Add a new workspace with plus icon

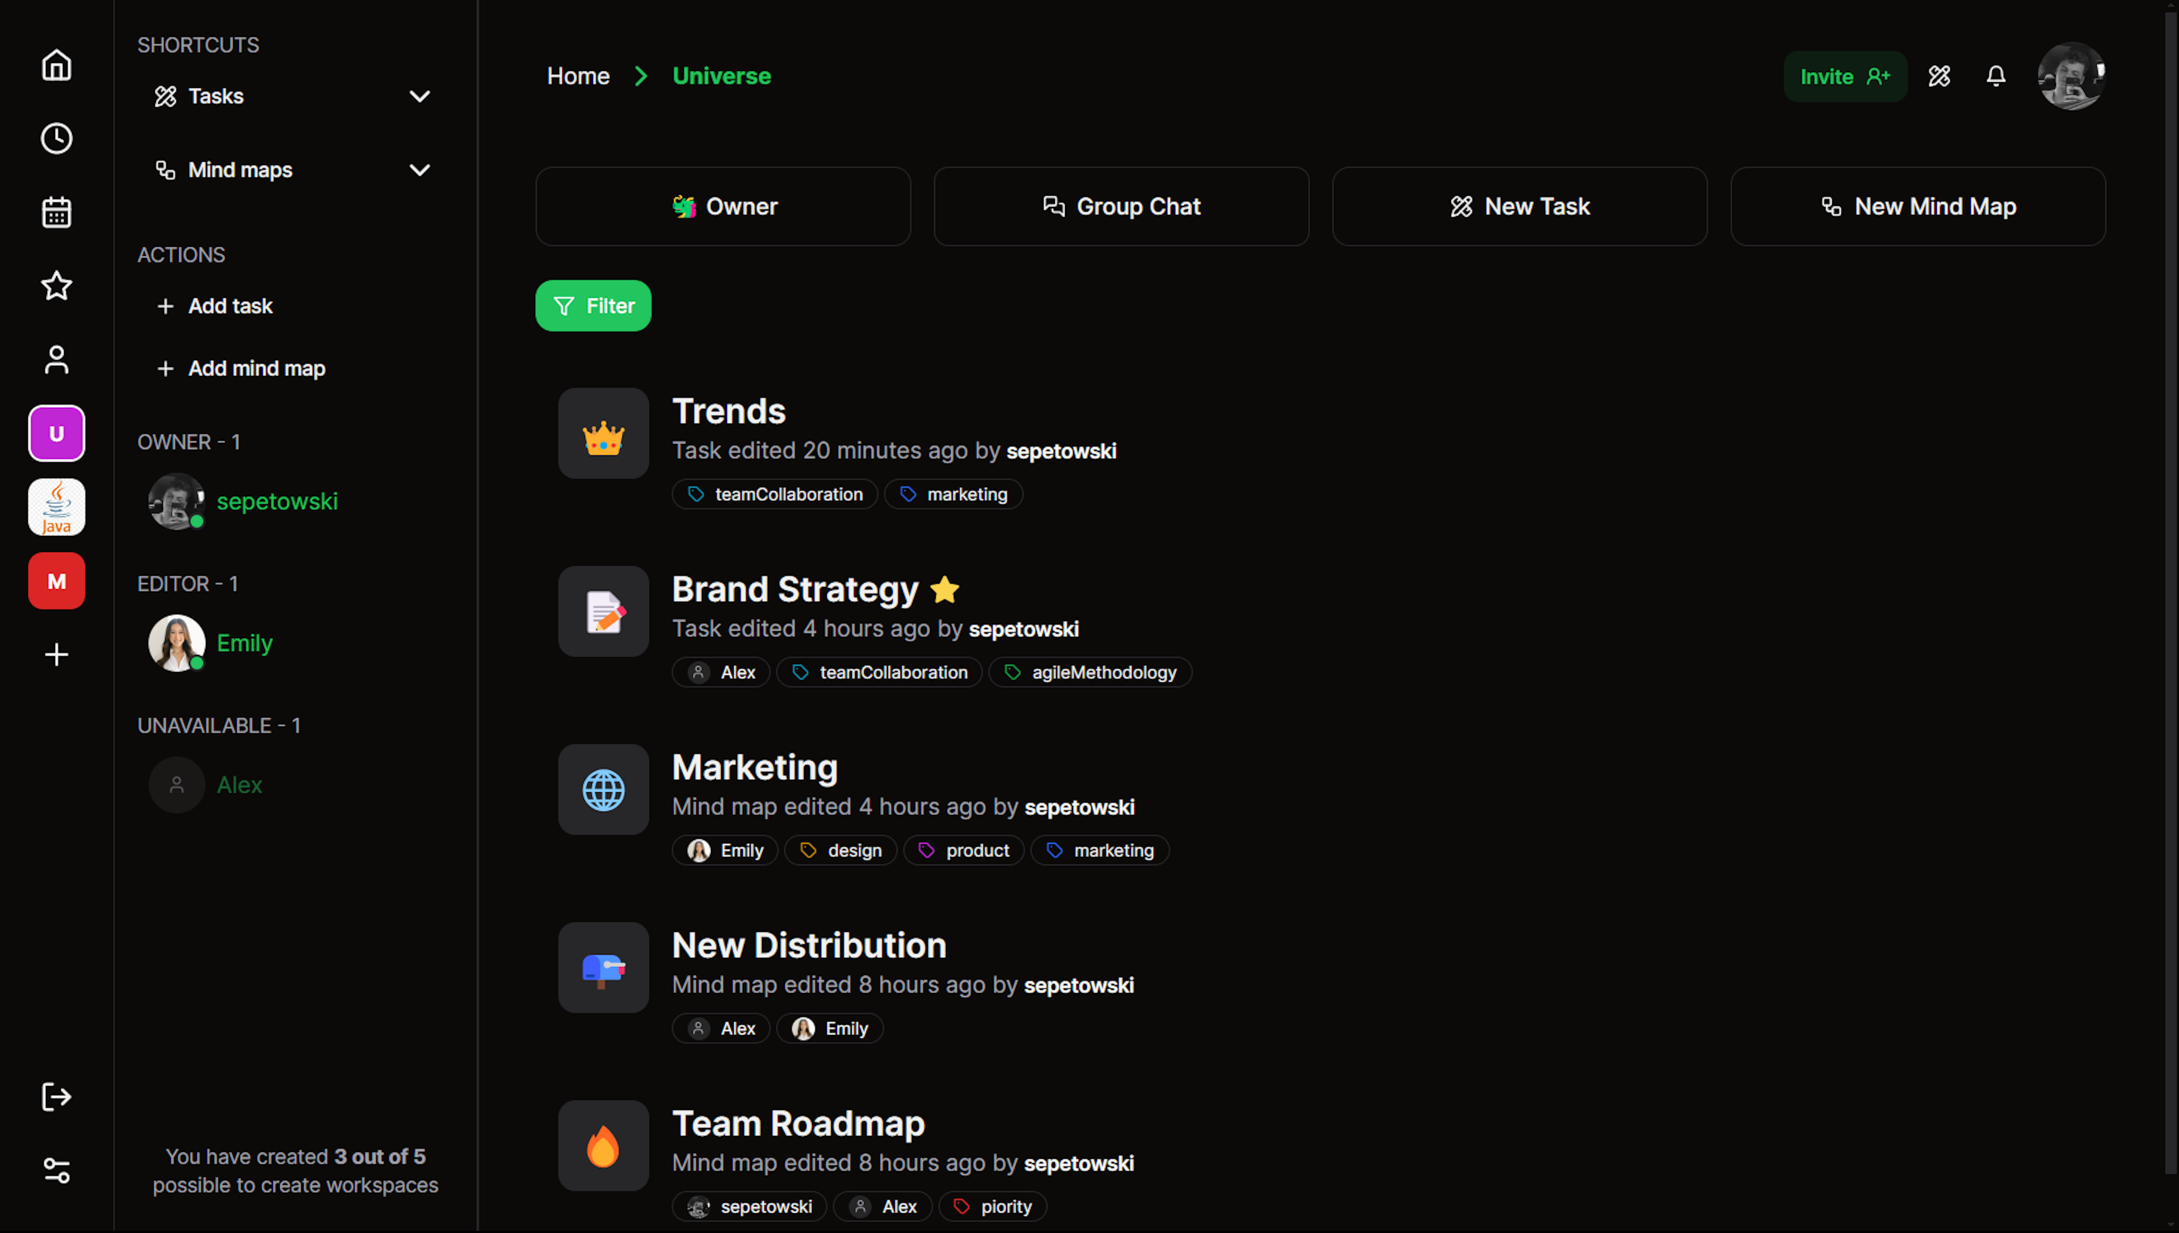pos(57,654)
